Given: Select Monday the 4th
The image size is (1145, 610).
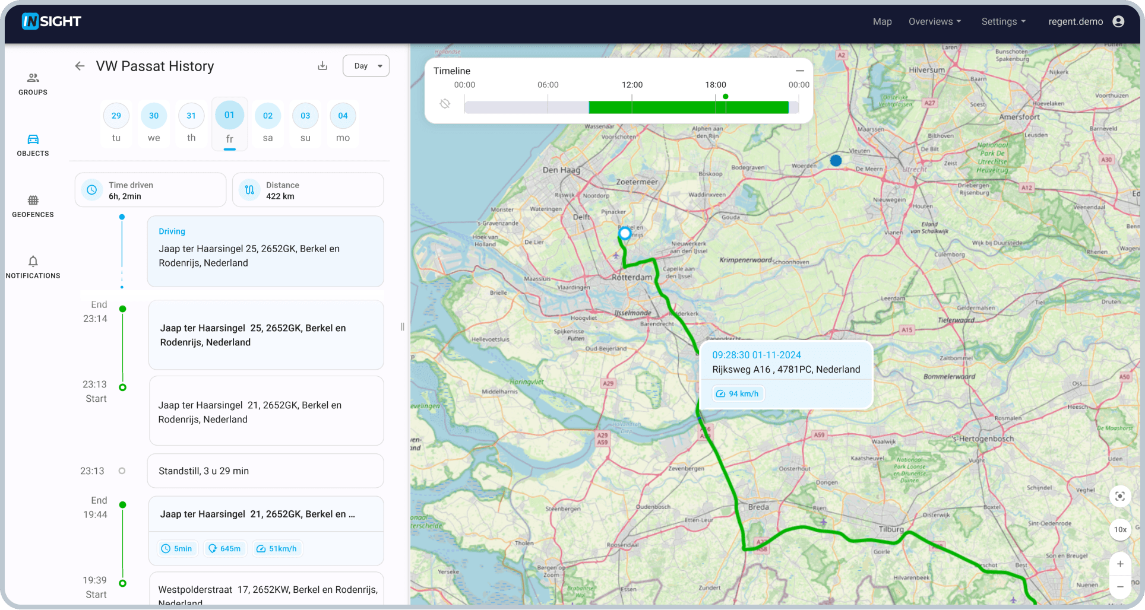Looking at the screenshot, I should (x=343, y=116).
